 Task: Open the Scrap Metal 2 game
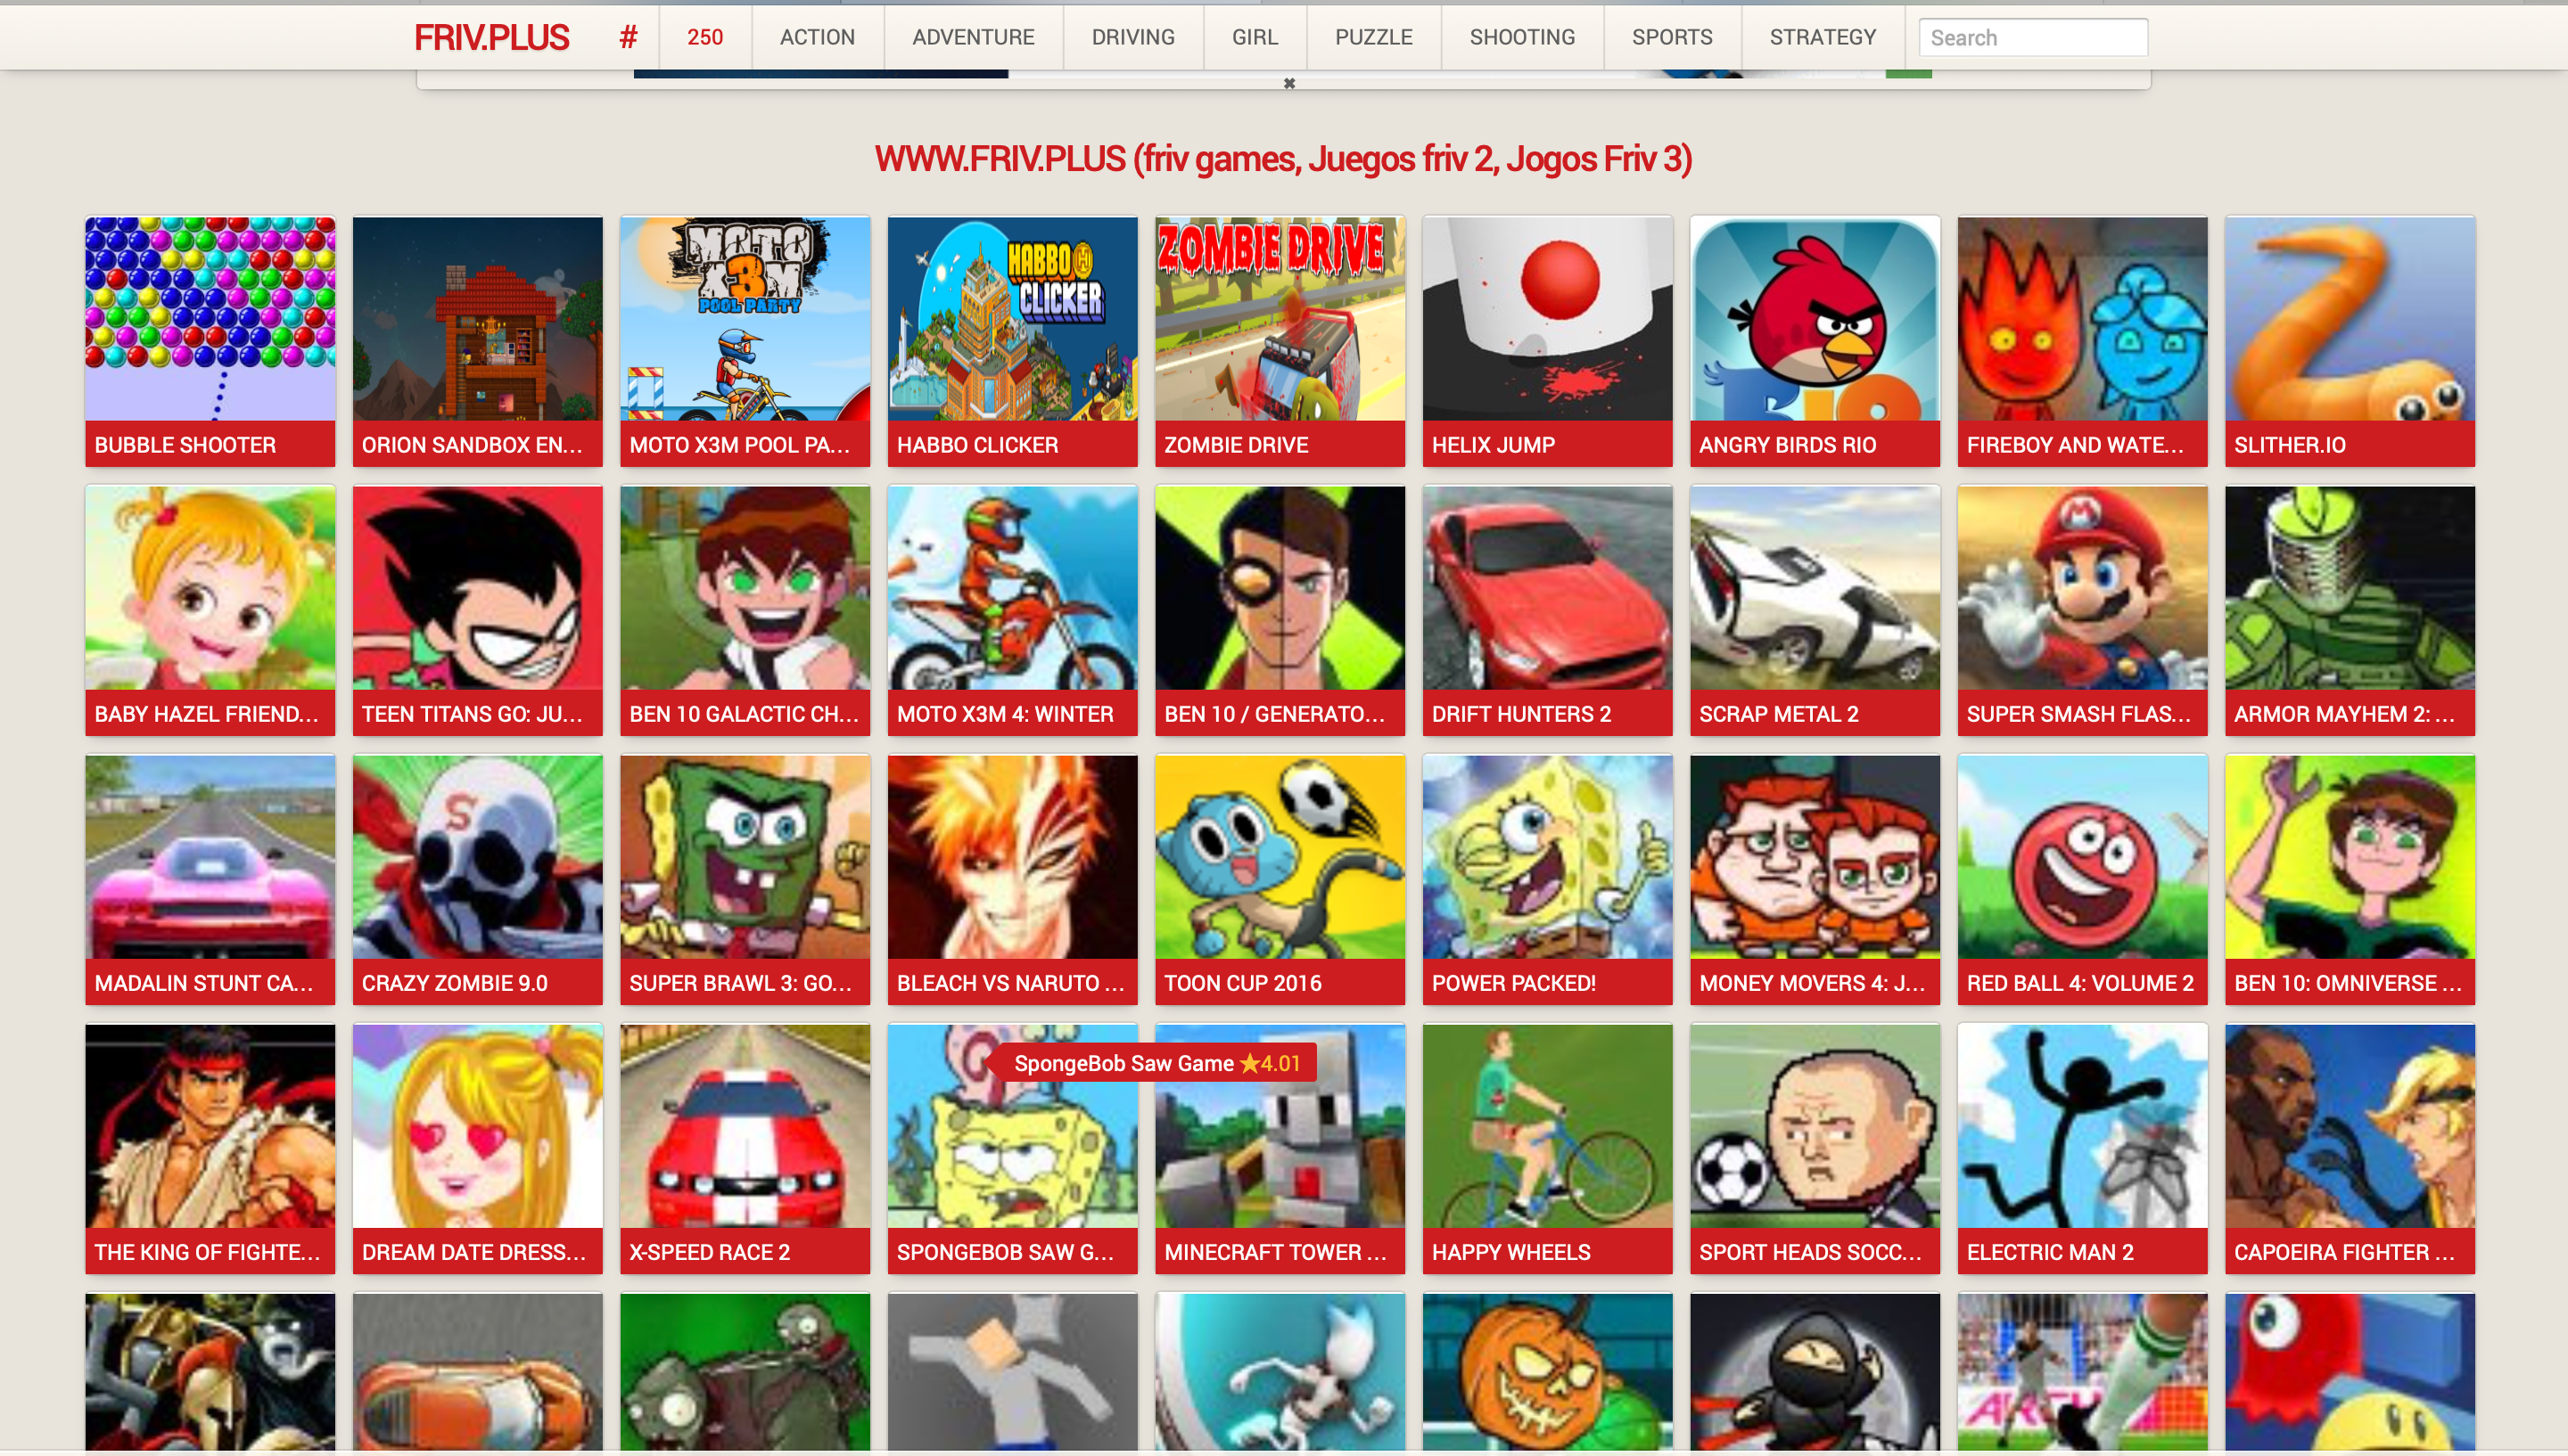pos(1815,610)
